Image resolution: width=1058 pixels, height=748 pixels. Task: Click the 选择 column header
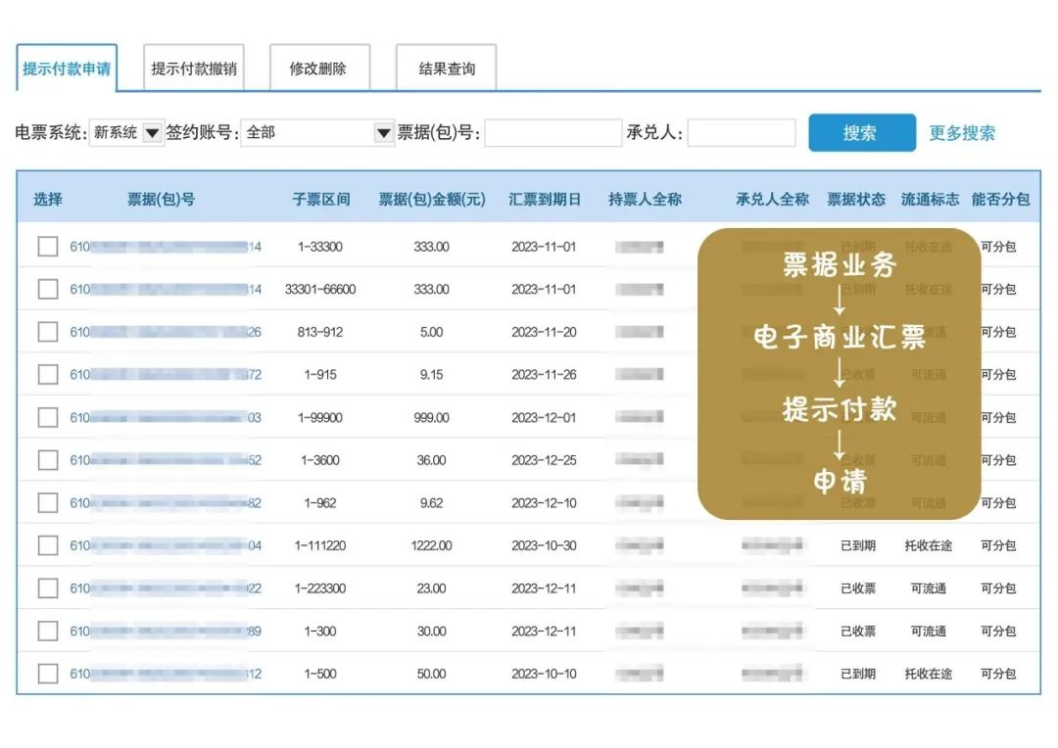click(48, 199)
